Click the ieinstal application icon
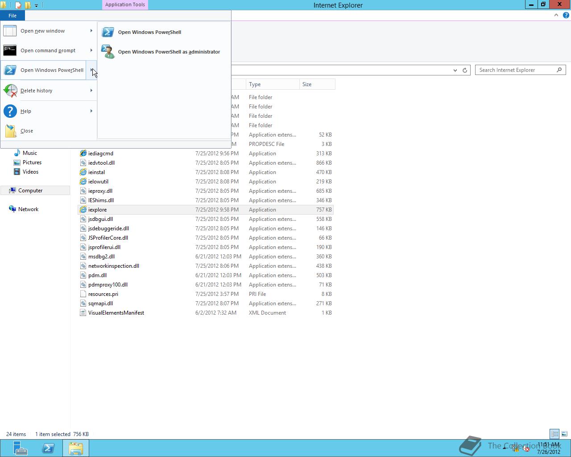Image resolution: width=571 pixels, height=457 pixels. point(83,172)
